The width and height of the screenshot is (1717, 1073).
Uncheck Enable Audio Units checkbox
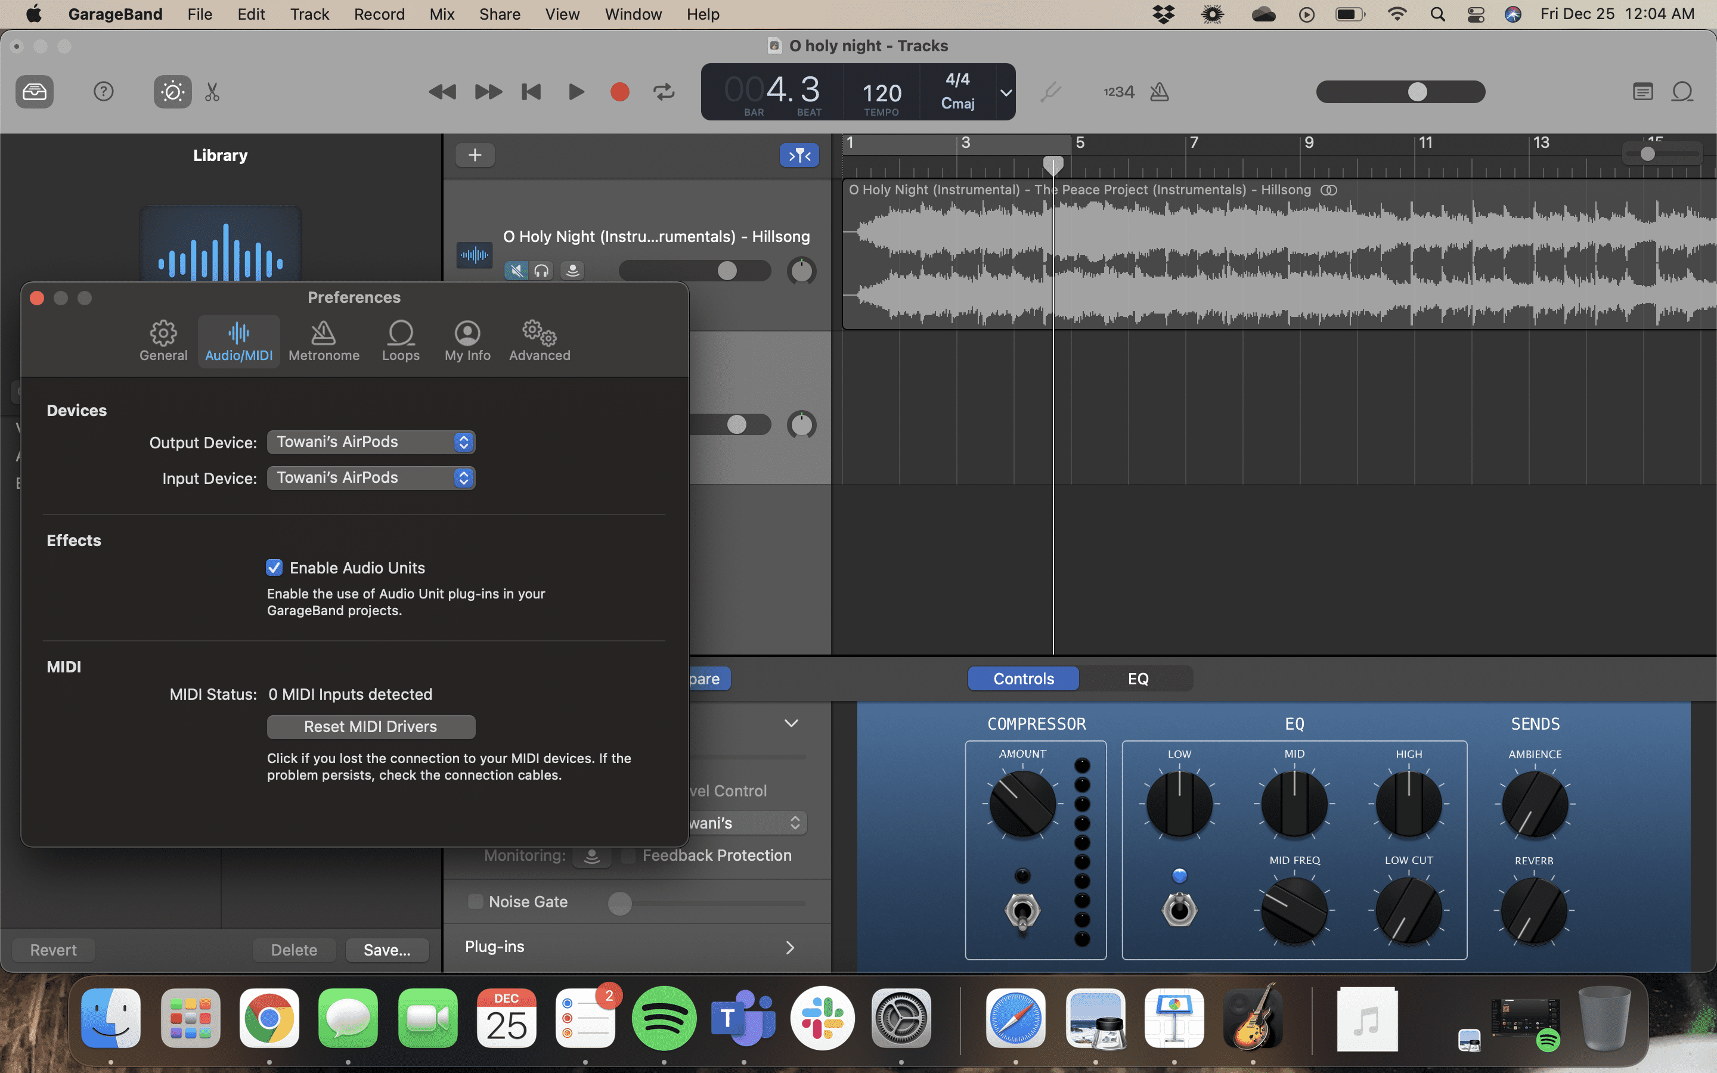click(274, 567)
